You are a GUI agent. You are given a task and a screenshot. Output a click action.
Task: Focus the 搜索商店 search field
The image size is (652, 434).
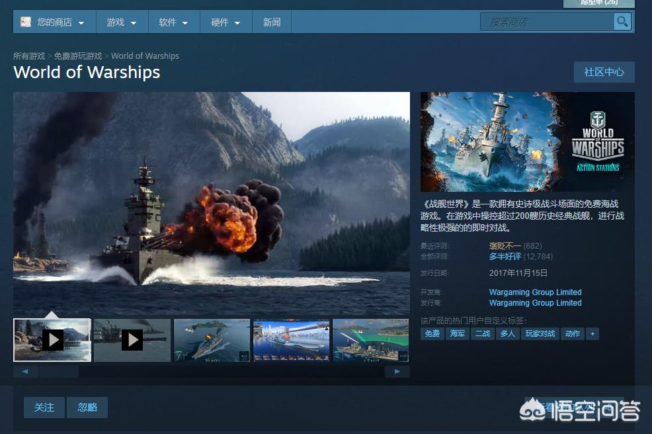coord(548,22)
